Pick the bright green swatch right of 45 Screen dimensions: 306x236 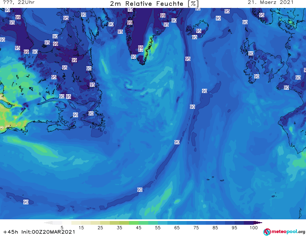[x=144, y=223]
